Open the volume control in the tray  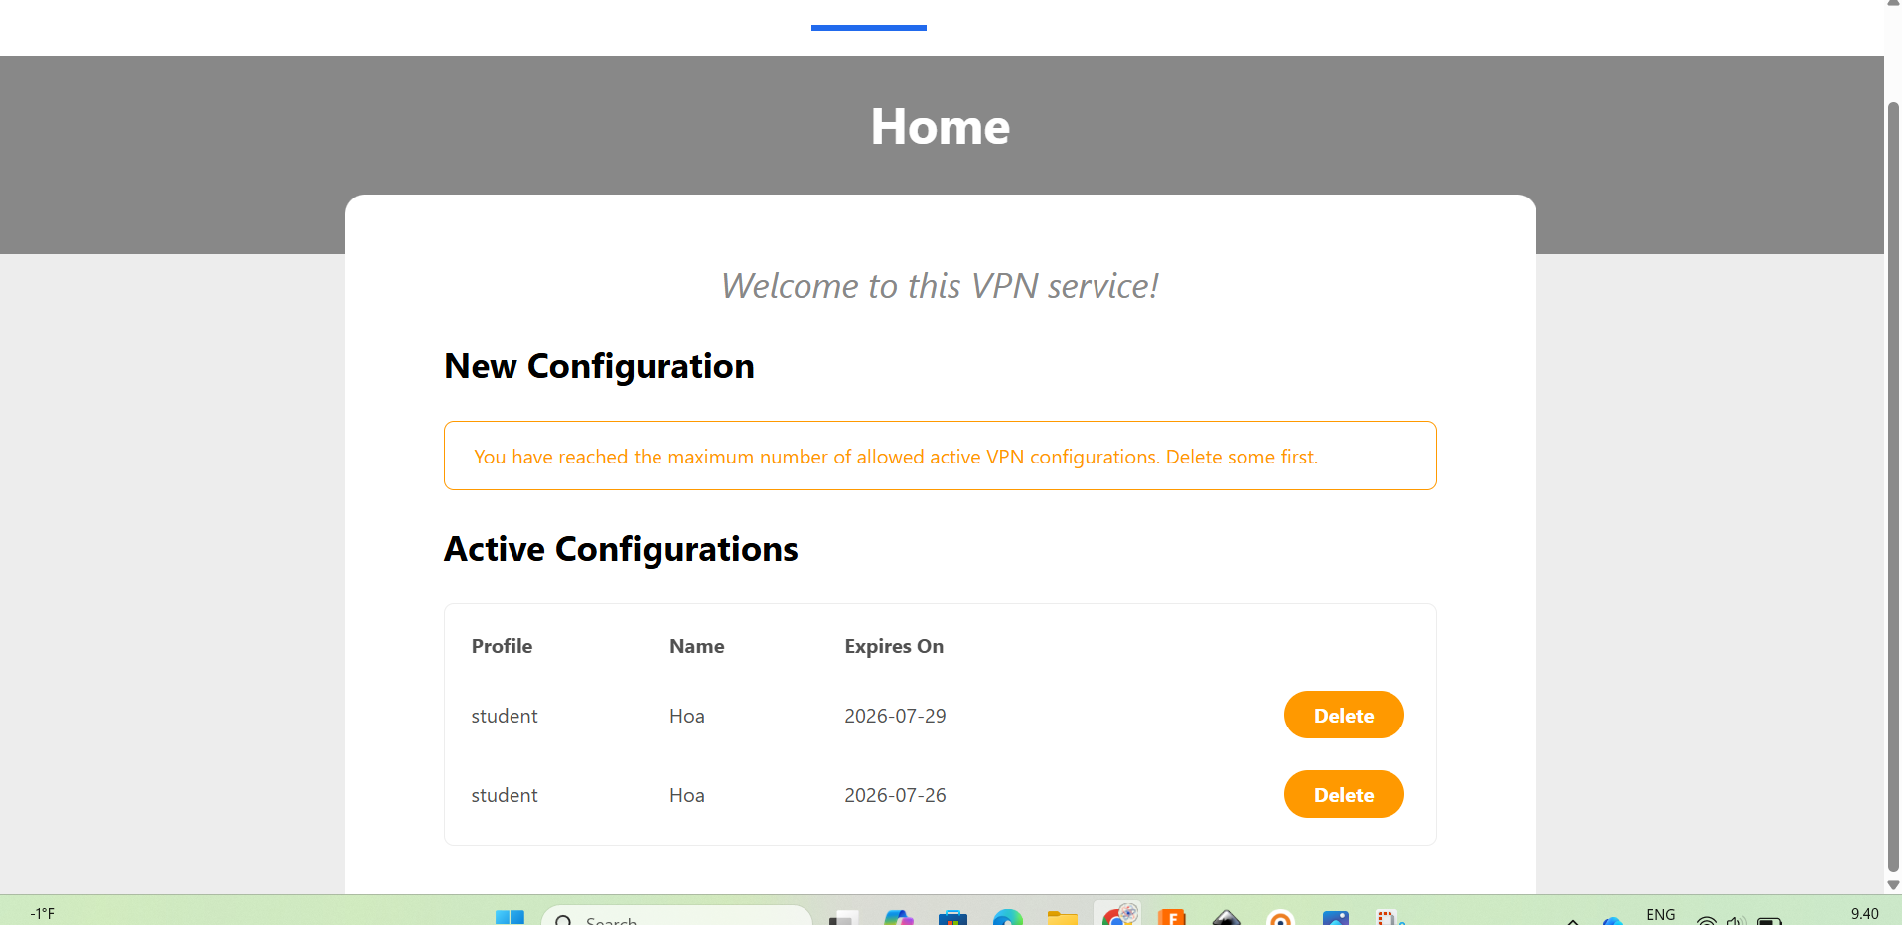[x=1734, y=920]
